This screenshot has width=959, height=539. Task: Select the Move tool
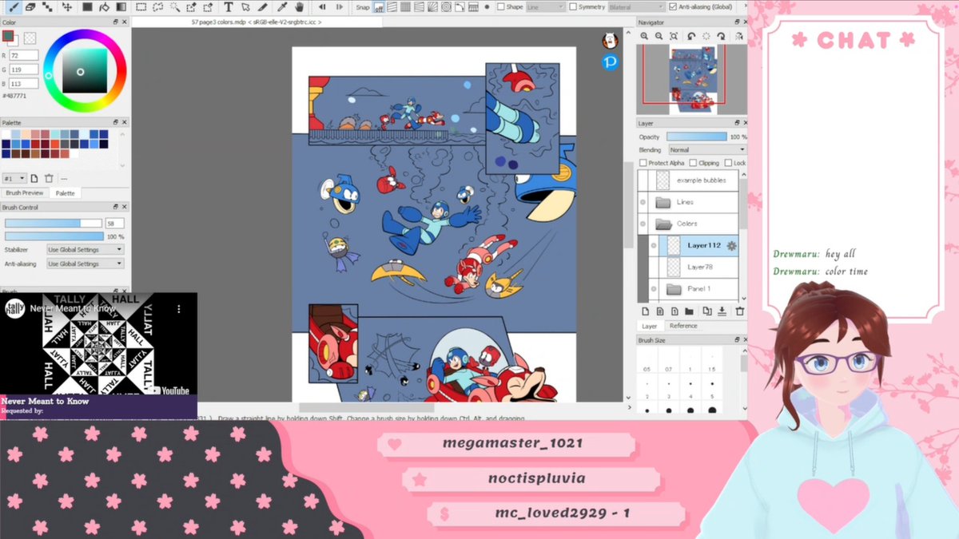(67, 6)
